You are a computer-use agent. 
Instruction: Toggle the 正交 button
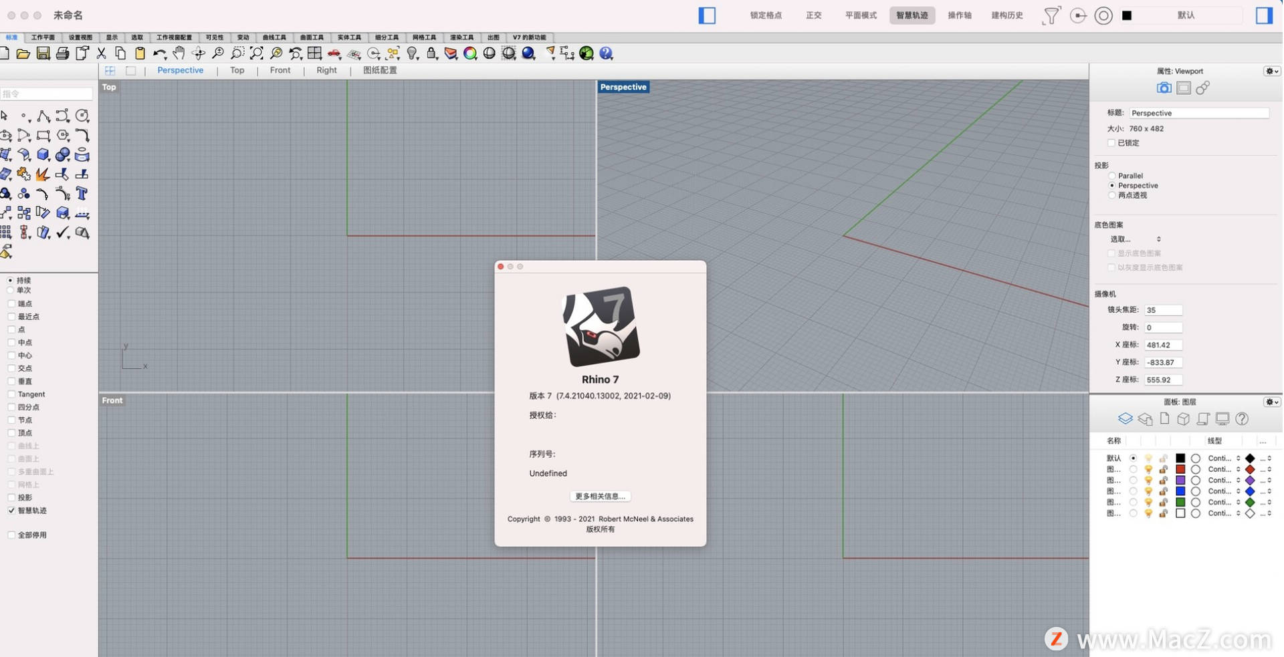point(814,15)
